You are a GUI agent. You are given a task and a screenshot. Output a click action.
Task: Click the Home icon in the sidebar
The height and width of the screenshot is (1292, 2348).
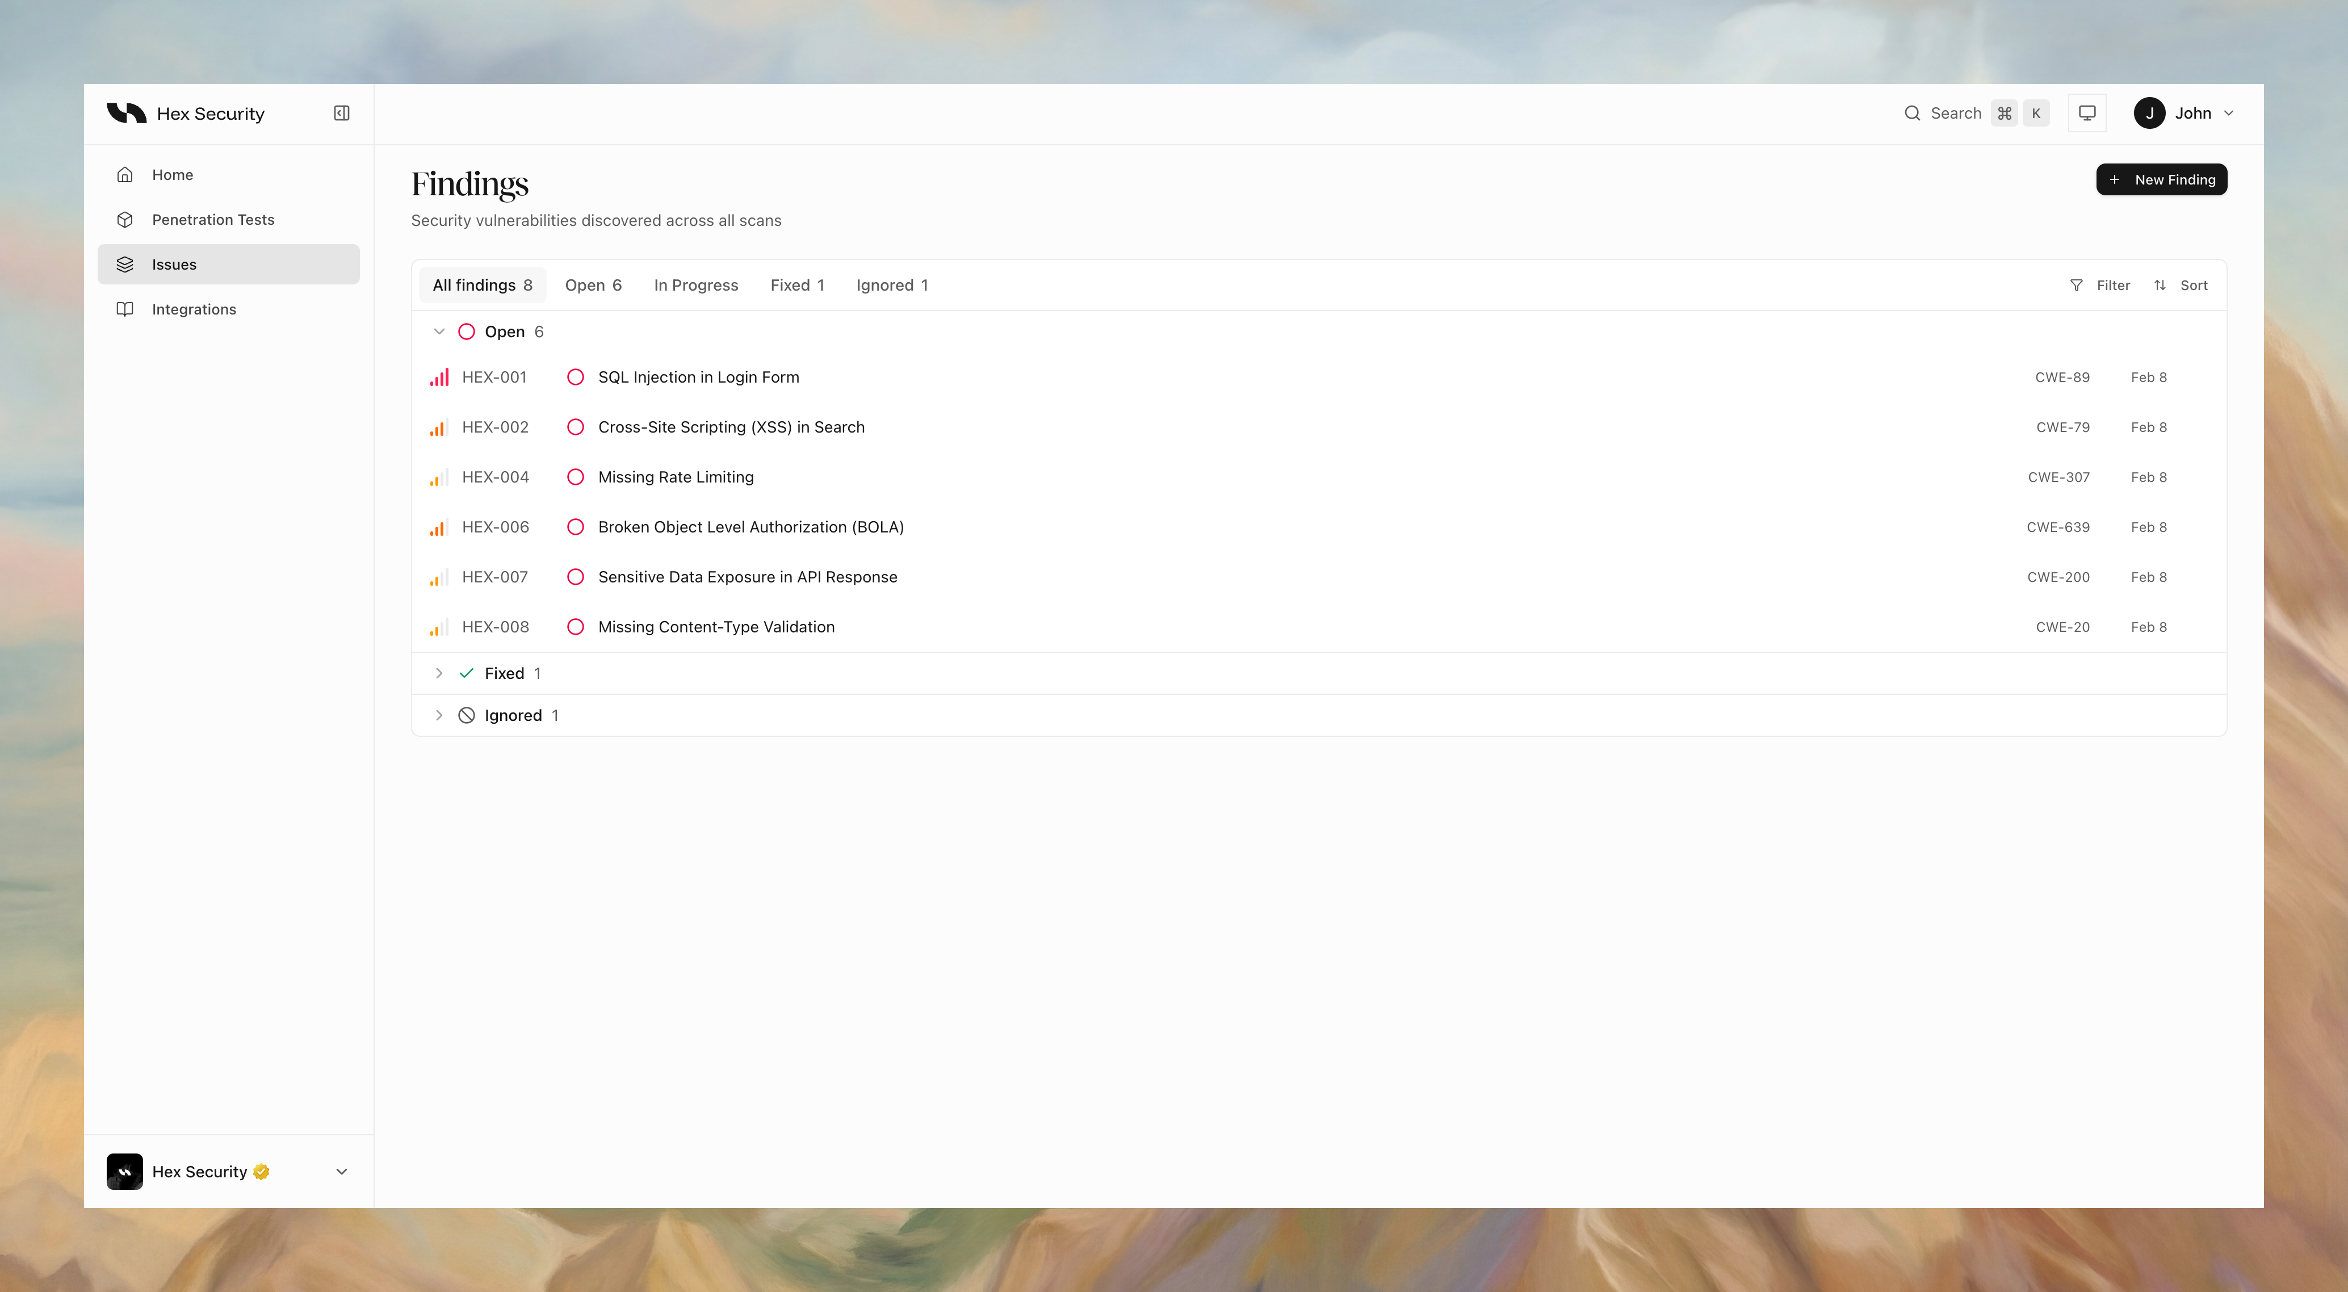125,175
